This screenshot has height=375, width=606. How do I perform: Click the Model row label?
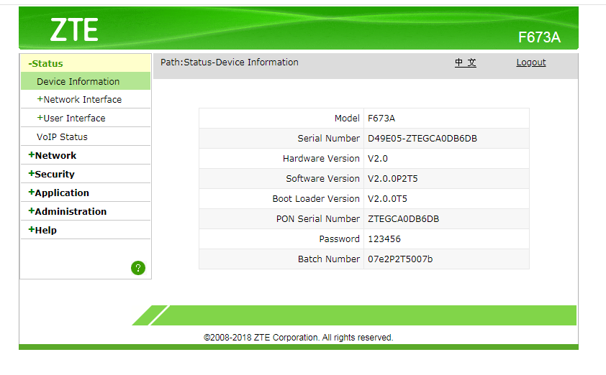tap(347, 119)
